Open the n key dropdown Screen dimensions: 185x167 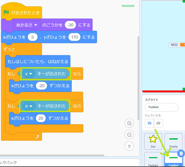pyautogui.click(x=29, y=106)
